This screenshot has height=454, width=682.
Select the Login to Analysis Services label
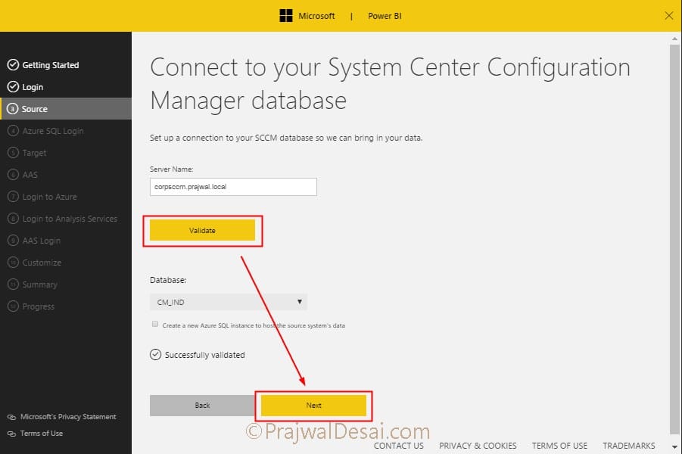[70, 219]
